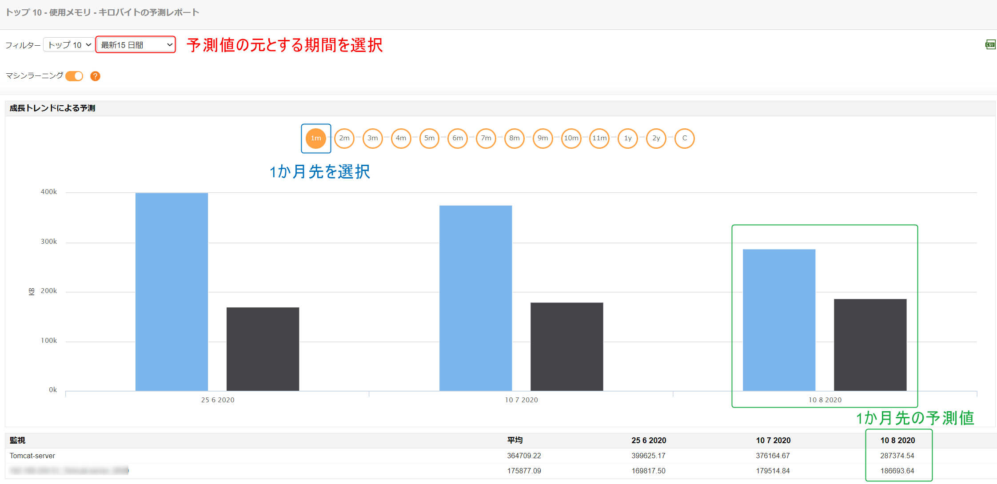Screen dimensions: 997x484
Task: Select the 11m forecast circle
Action: pos(599,139)
